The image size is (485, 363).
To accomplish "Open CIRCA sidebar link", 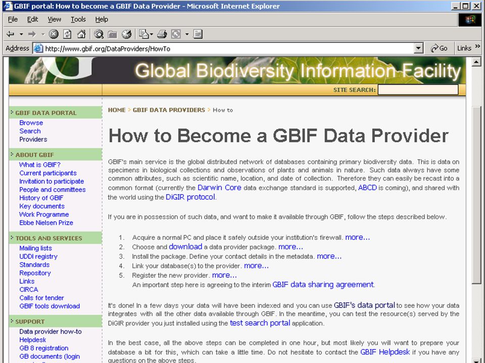I will [28, 289].
